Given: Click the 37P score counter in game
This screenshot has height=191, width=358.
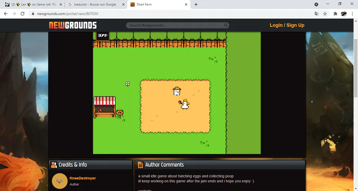Looking at the screenshot, I should click(x=103, y=36).
